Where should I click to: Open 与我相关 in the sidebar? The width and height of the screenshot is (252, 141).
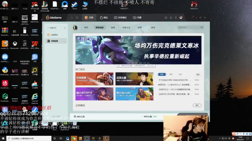point(56,35)
